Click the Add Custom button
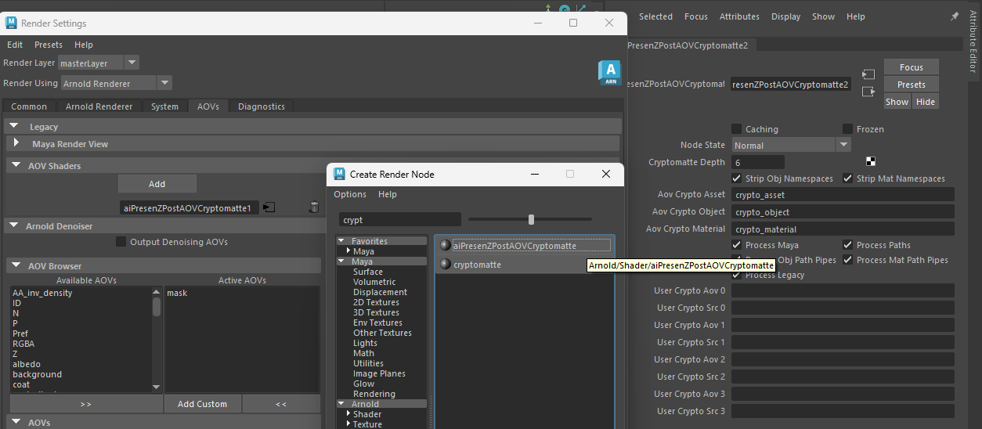Image resolution: width=982 pixels, height=429 pixels. pyautogui.click(x=202, y=404)
